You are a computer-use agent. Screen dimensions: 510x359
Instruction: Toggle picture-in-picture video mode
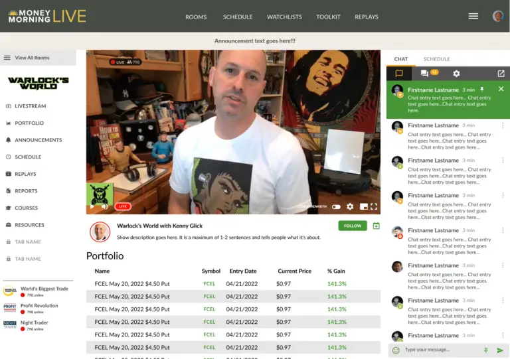[x=364, y=206]
